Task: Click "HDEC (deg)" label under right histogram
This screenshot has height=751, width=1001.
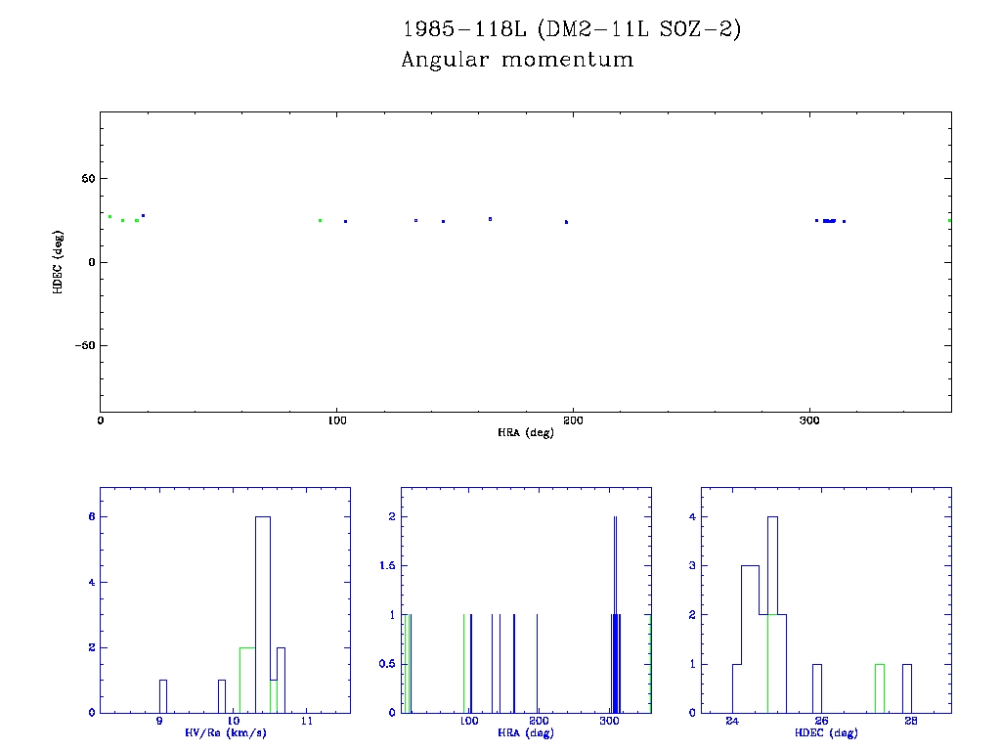Action: [x=826, y=731]
